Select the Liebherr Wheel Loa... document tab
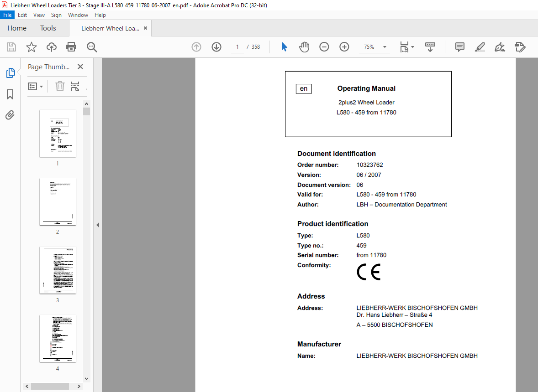This screenshot has height=392, width=538. [110, 28]
